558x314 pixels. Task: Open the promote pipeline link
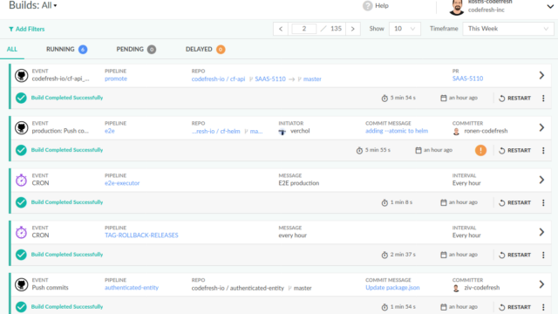pyautogui.click(x=116, y=78)
